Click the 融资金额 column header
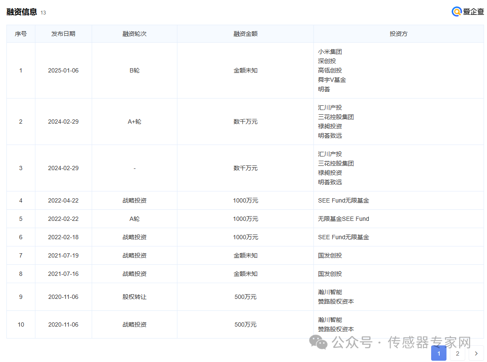Viewport: 487px width, 362px height. coord(245,34)
